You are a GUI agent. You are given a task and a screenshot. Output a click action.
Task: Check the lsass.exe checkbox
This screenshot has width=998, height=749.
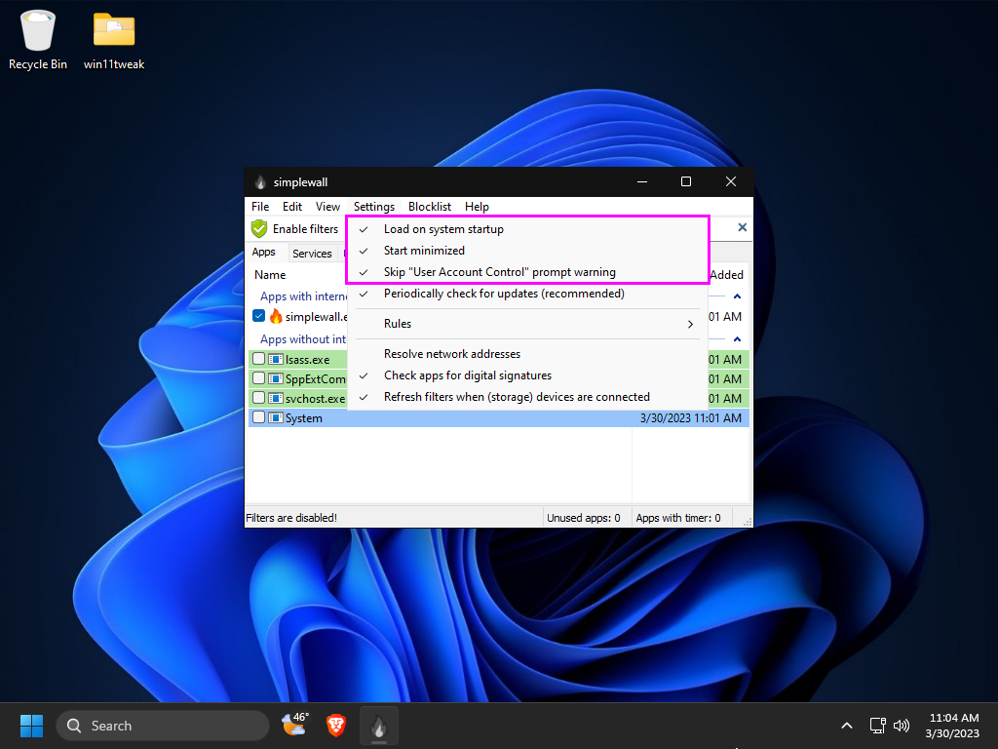pyautogui.click(x=258, y=359)
